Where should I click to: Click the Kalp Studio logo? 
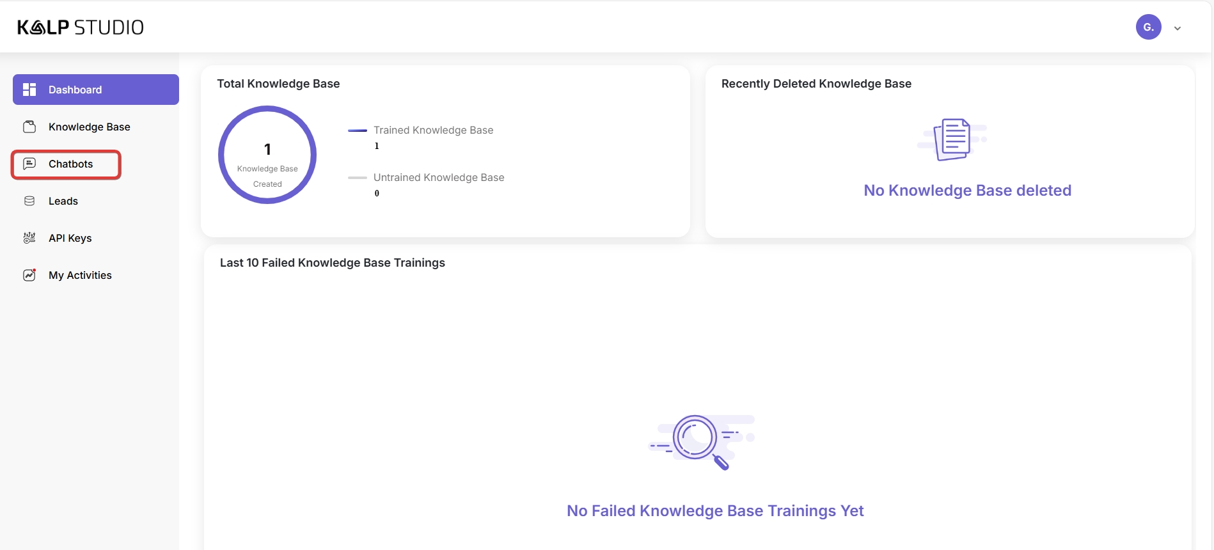[81, 27]
